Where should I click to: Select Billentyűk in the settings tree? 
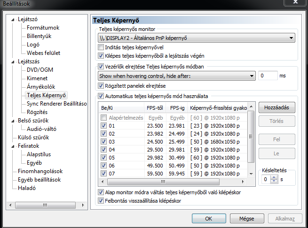[39, 36]
